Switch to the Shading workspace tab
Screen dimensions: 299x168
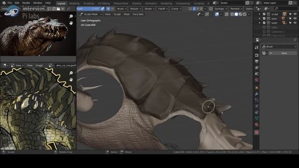(x=136, y=3)
